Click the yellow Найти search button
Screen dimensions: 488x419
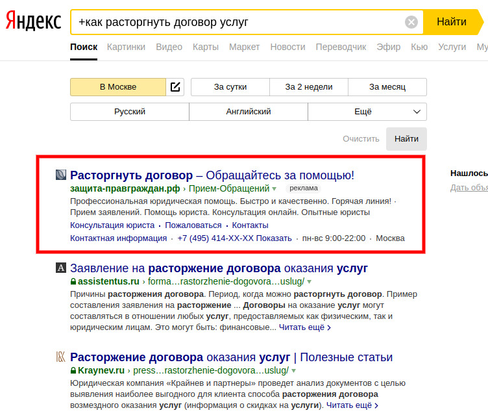pyautogui.click(x=452, y=22)
